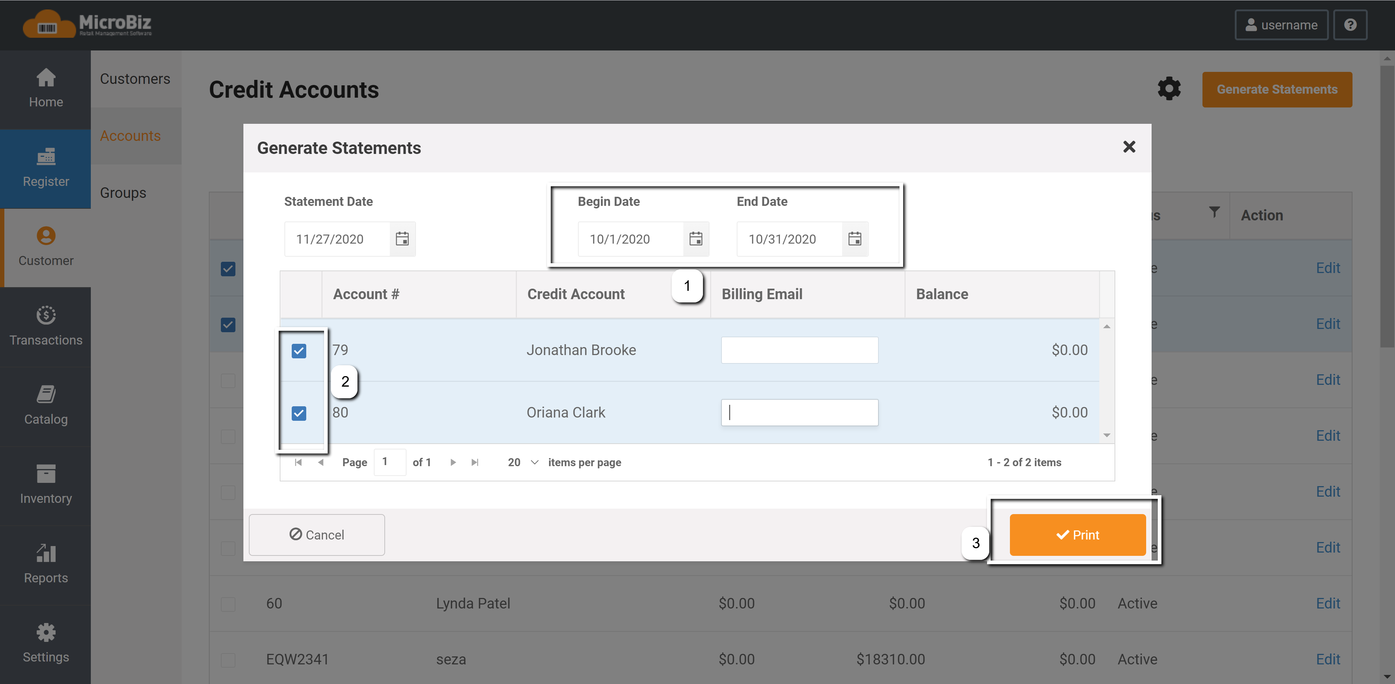Viewport: 1395px width, 684px height.
Task: Cancel the Generate Statements dialog
Action: coord(316,535)
